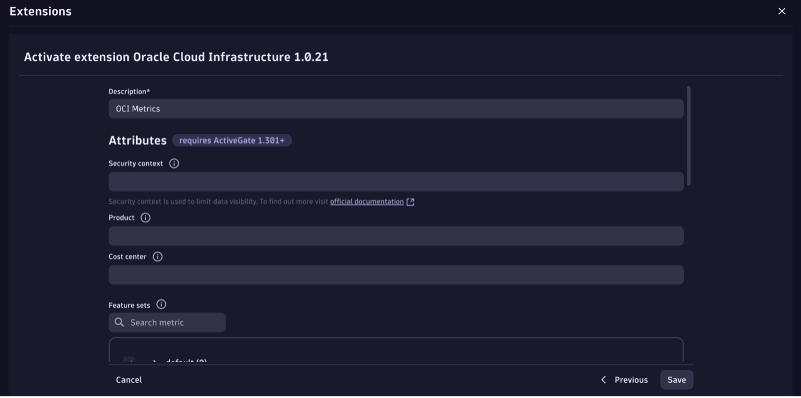Edit the Description field containing OCI Metrics
801x398 pixels.
tap(396, 109)
